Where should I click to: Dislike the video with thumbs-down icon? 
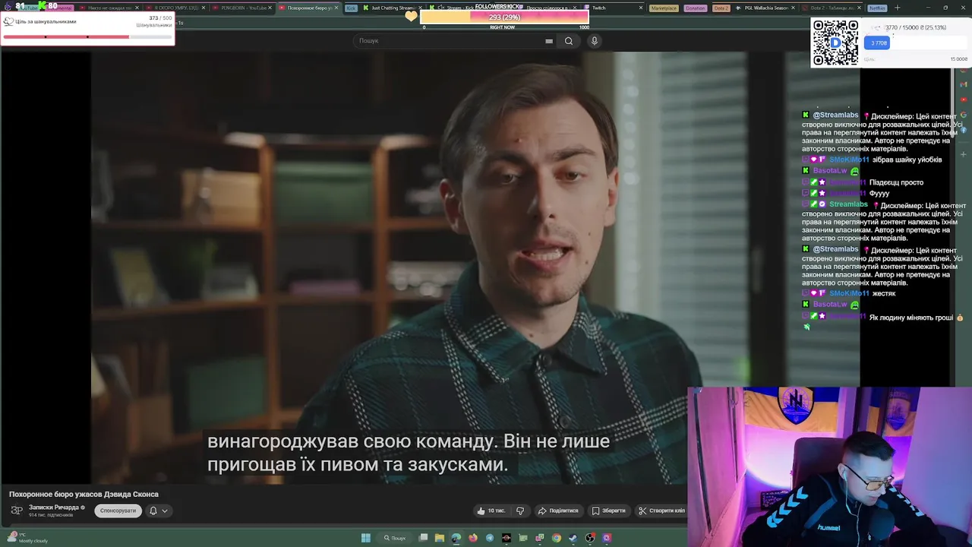(x=520, y=511)
